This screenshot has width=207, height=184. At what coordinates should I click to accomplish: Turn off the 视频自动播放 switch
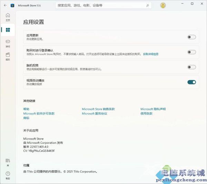(191, 82)
